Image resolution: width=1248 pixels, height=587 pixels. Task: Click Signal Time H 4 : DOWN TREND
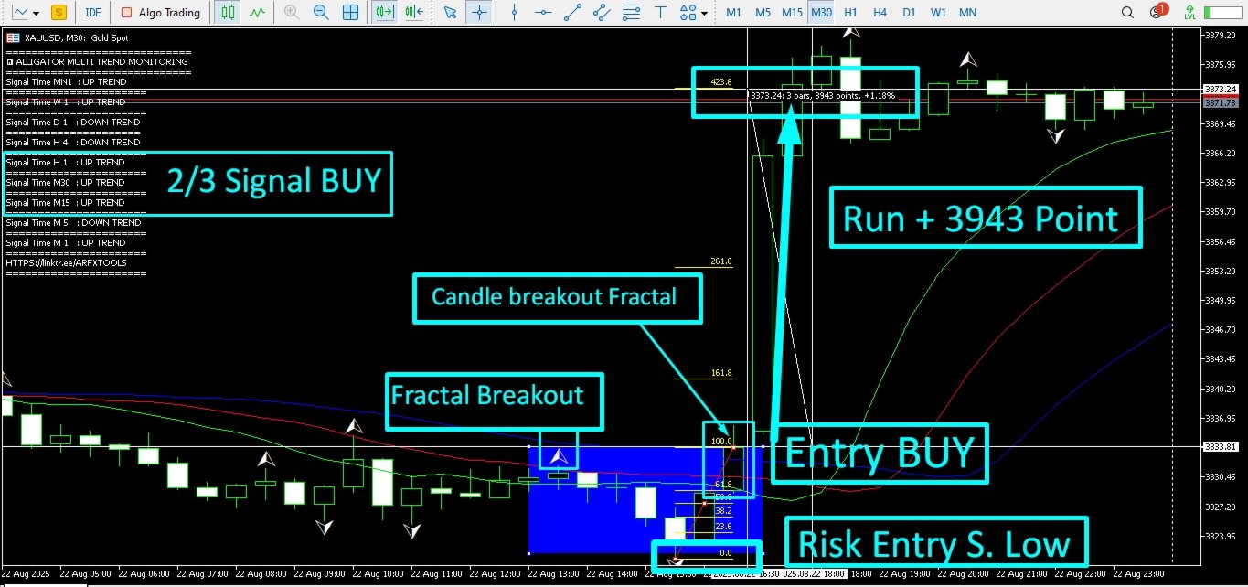73,143
